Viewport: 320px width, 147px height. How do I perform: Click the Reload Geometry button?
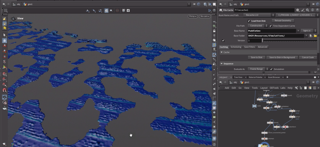(x=283, y=21)
